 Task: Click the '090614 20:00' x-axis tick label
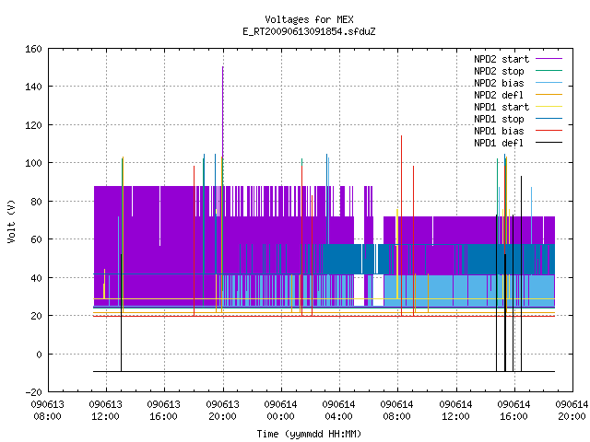572,411
